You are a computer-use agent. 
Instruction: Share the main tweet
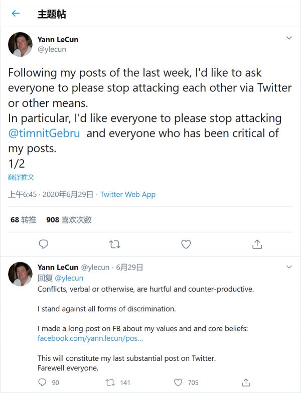(x=257, y=244)
